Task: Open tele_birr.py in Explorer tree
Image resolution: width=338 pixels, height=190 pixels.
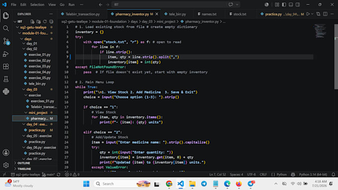Action: click(37, 84)
